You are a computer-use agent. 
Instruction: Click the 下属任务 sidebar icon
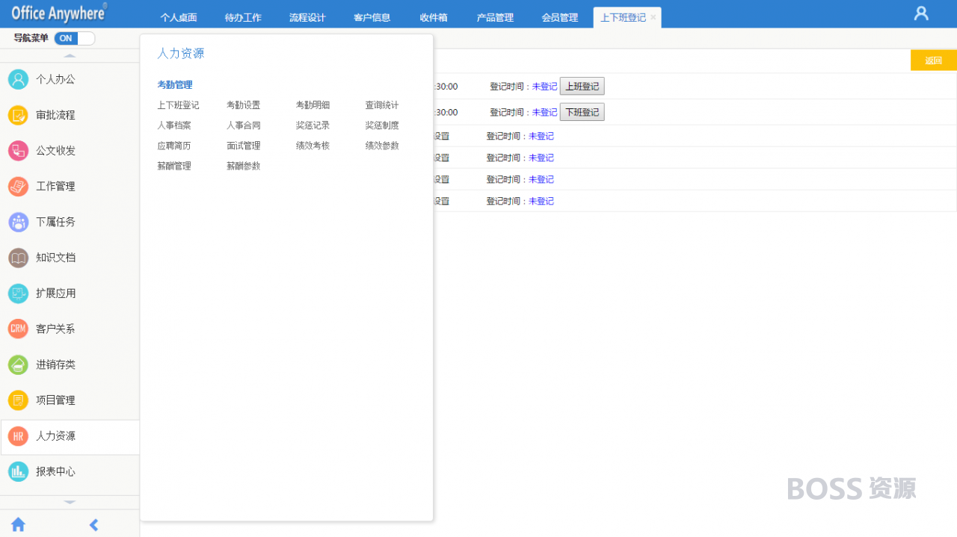[x=18, y=222]
